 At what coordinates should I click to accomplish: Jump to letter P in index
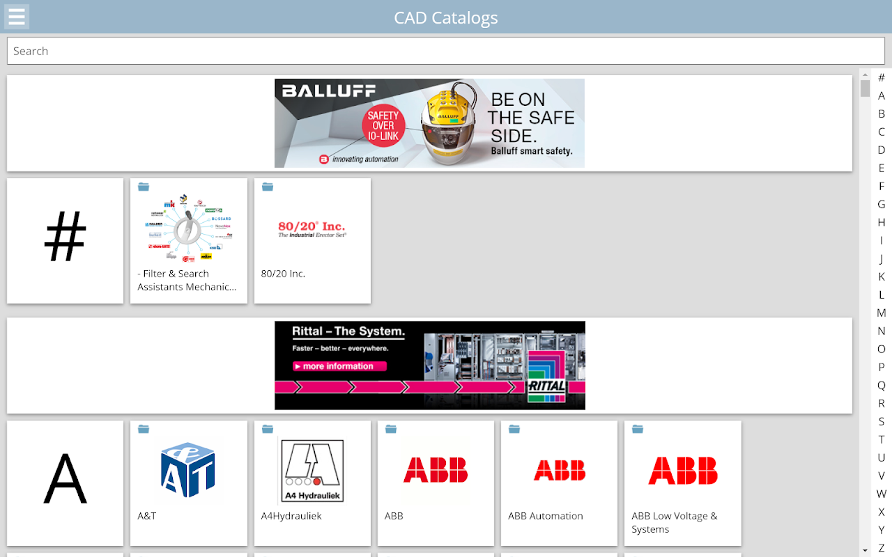coord(882,367)
